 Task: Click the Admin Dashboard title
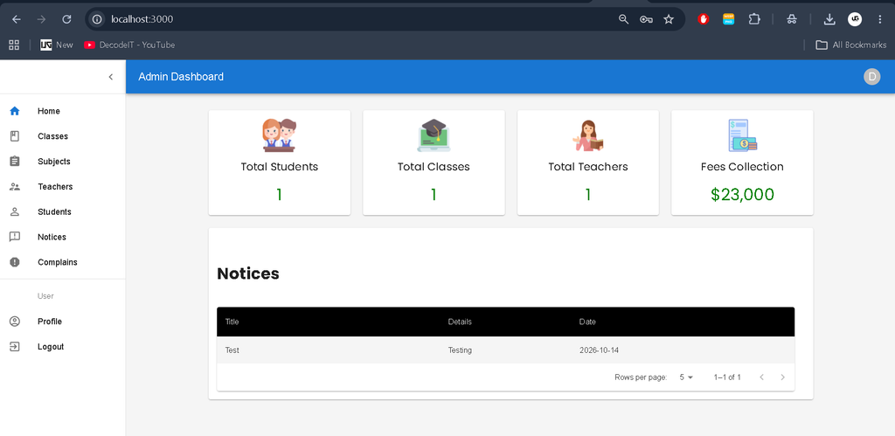(x=181, y=77)
